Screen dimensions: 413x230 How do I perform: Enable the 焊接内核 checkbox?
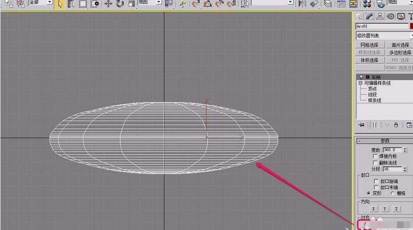click(x=375, y=157)
